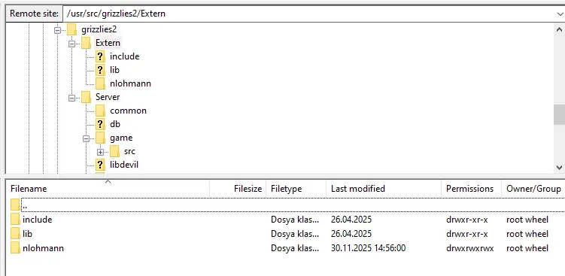Sort by Permissions column header
565x276 pixels.
tap(471, 189)
